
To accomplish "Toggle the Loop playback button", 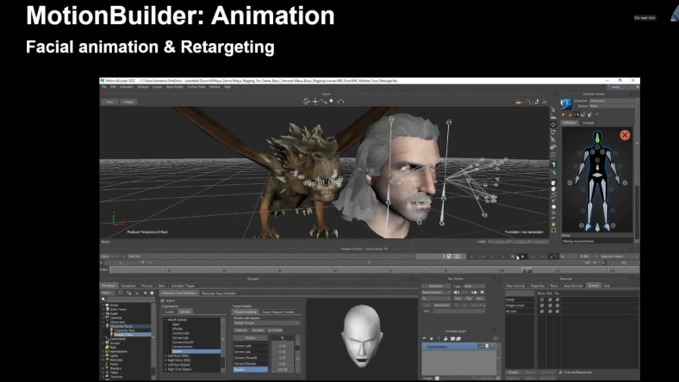I will click(553, 256).
